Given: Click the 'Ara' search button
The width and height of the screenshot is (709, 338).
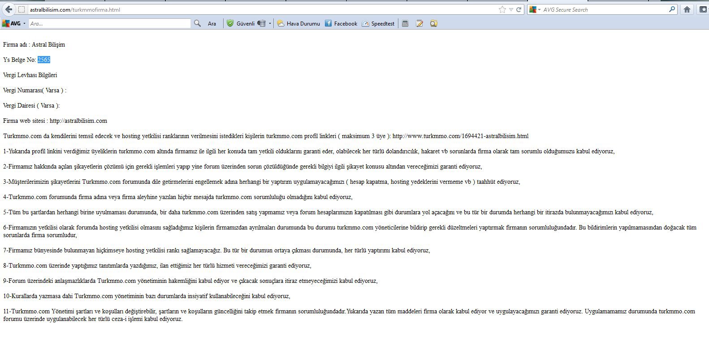Looking at the screenshot, I should (212, 24).
